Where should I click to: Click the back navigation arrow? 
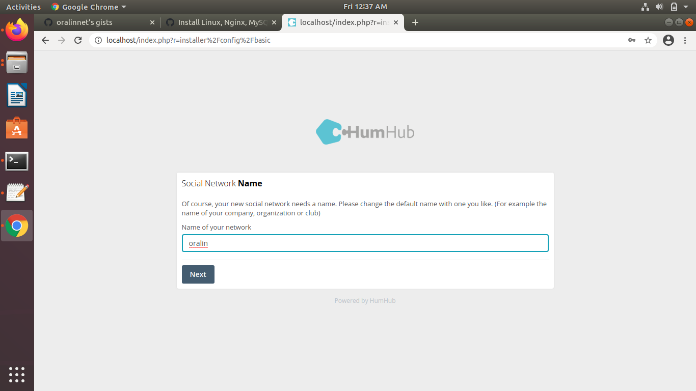pyautogui.click(x=45, y=40)
